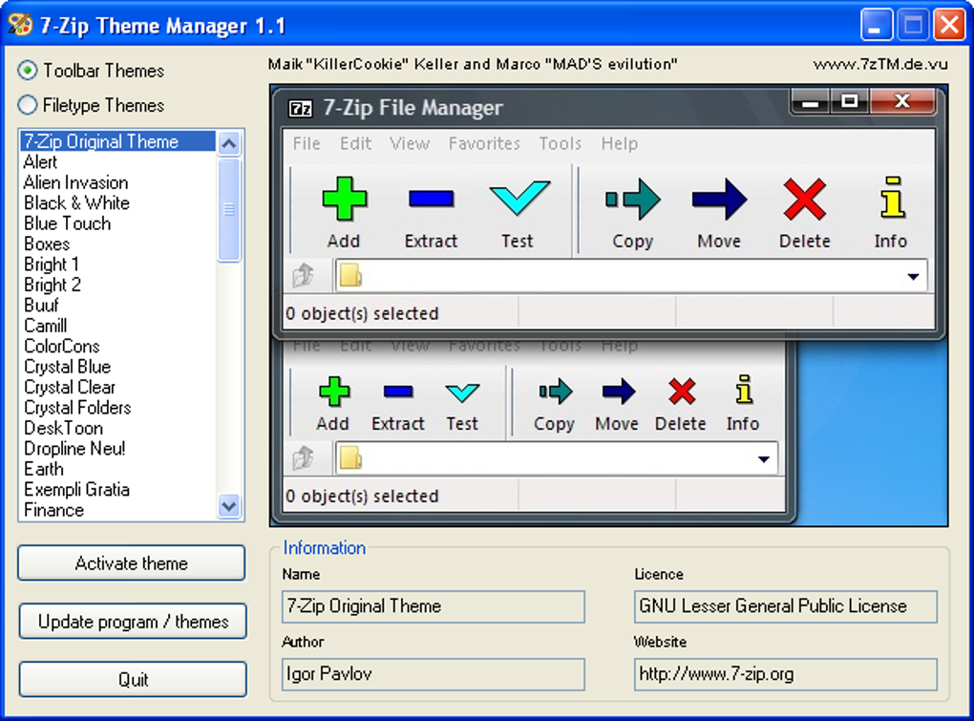
Task: Click the cyan Test checkmark in large preview
Action: click(x=519, y=198)
